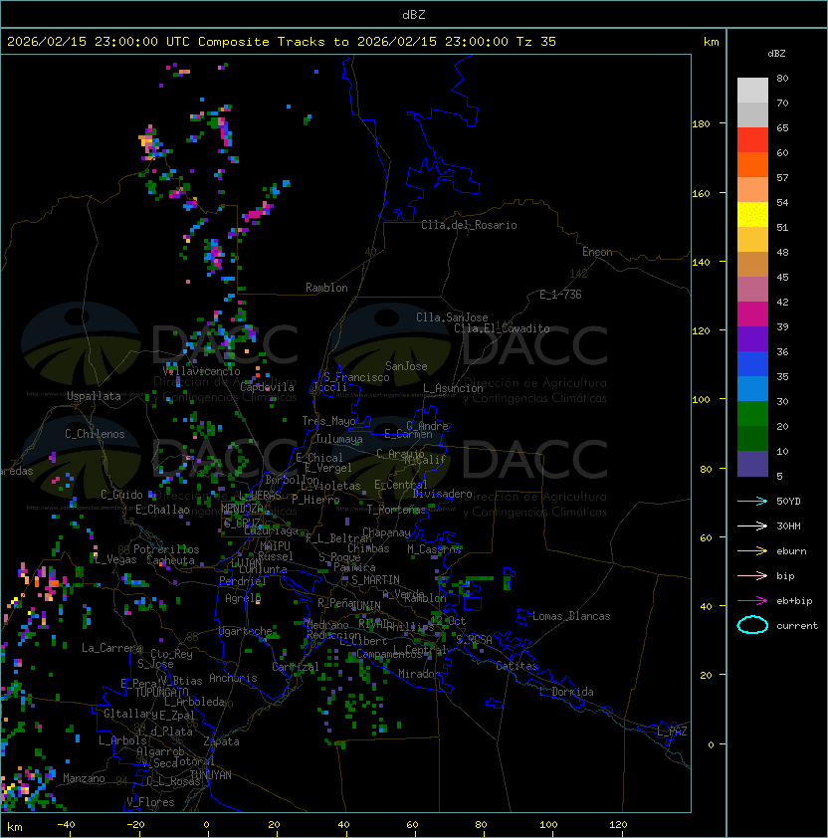Click the 'Lomas_Blancas' map label

pyautogui.click(x=571, y=616)
